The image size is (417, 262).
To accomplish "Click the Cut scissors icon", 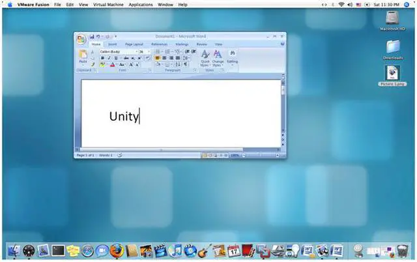I will click(x=93, y=52).
